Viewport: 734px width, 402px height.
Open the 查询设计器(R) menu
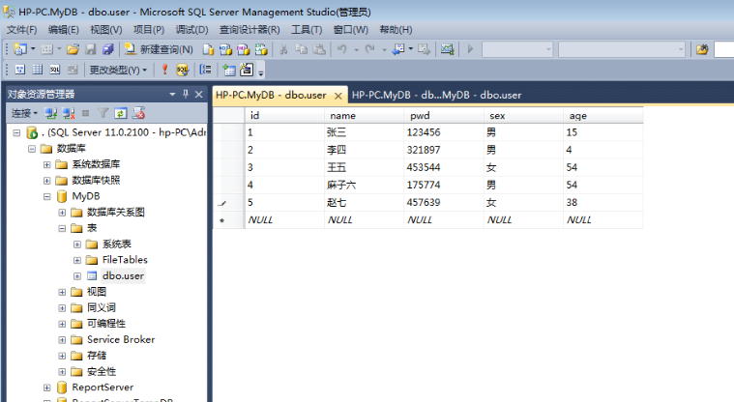[x=250, y=30]
